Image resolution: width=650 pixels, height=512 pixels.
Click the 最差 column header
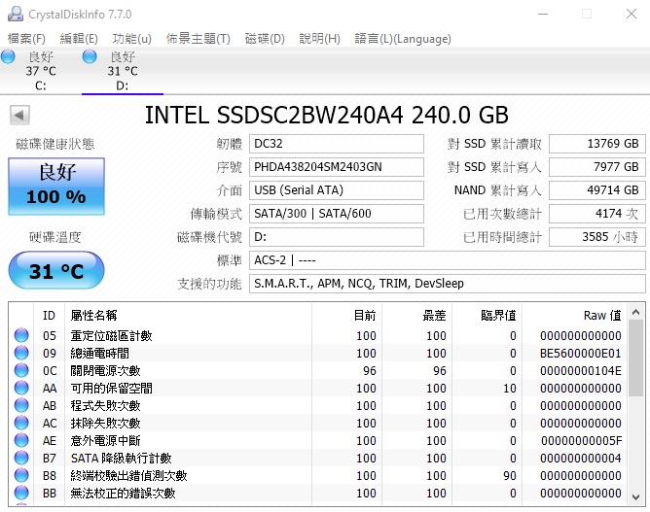pyautogui.click(x=417, y=316)
